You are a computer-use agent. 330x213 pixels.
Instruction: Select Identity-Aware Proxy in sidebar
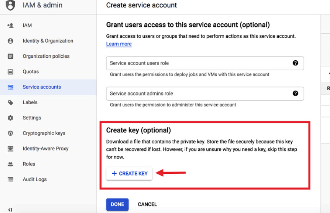46,148
